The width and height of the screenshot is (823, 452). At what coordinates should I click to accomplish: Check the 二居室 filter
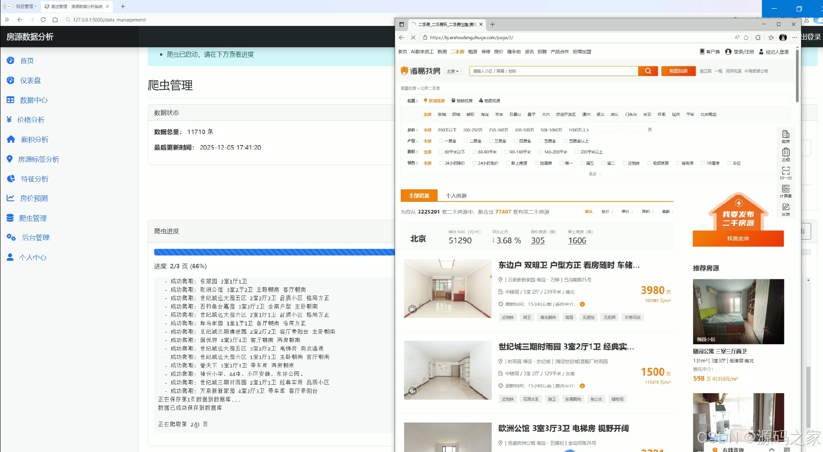466,141
